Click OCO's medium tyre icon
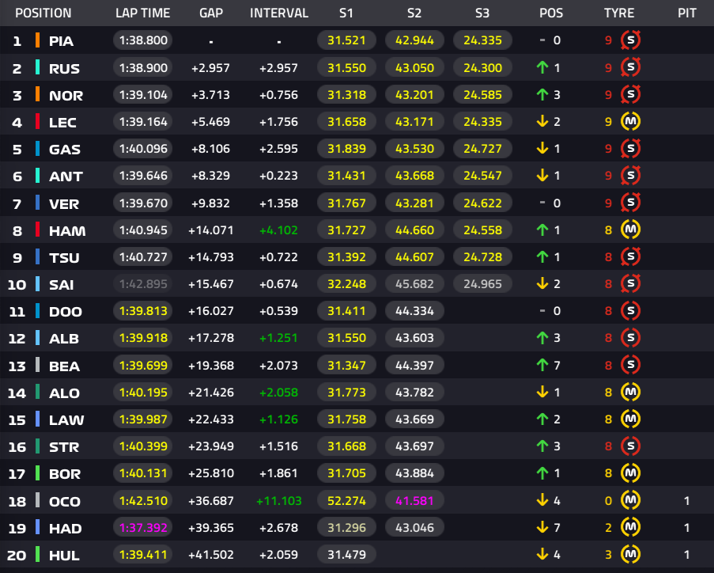 click(631, 501)
